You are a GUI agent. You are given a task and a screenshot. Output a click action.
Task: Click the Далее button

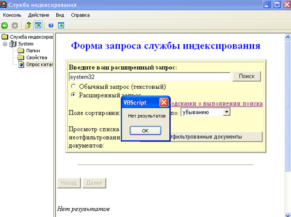click(94, 183)
